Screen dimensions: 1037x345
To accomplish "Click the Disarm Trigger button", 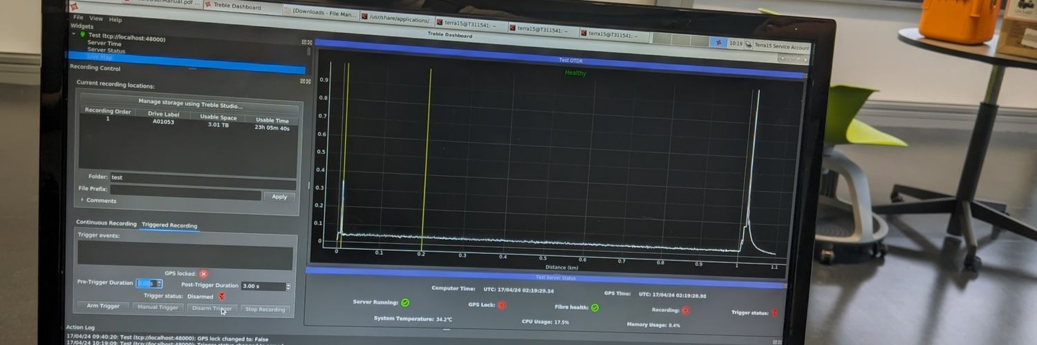I will click(212, 308).
